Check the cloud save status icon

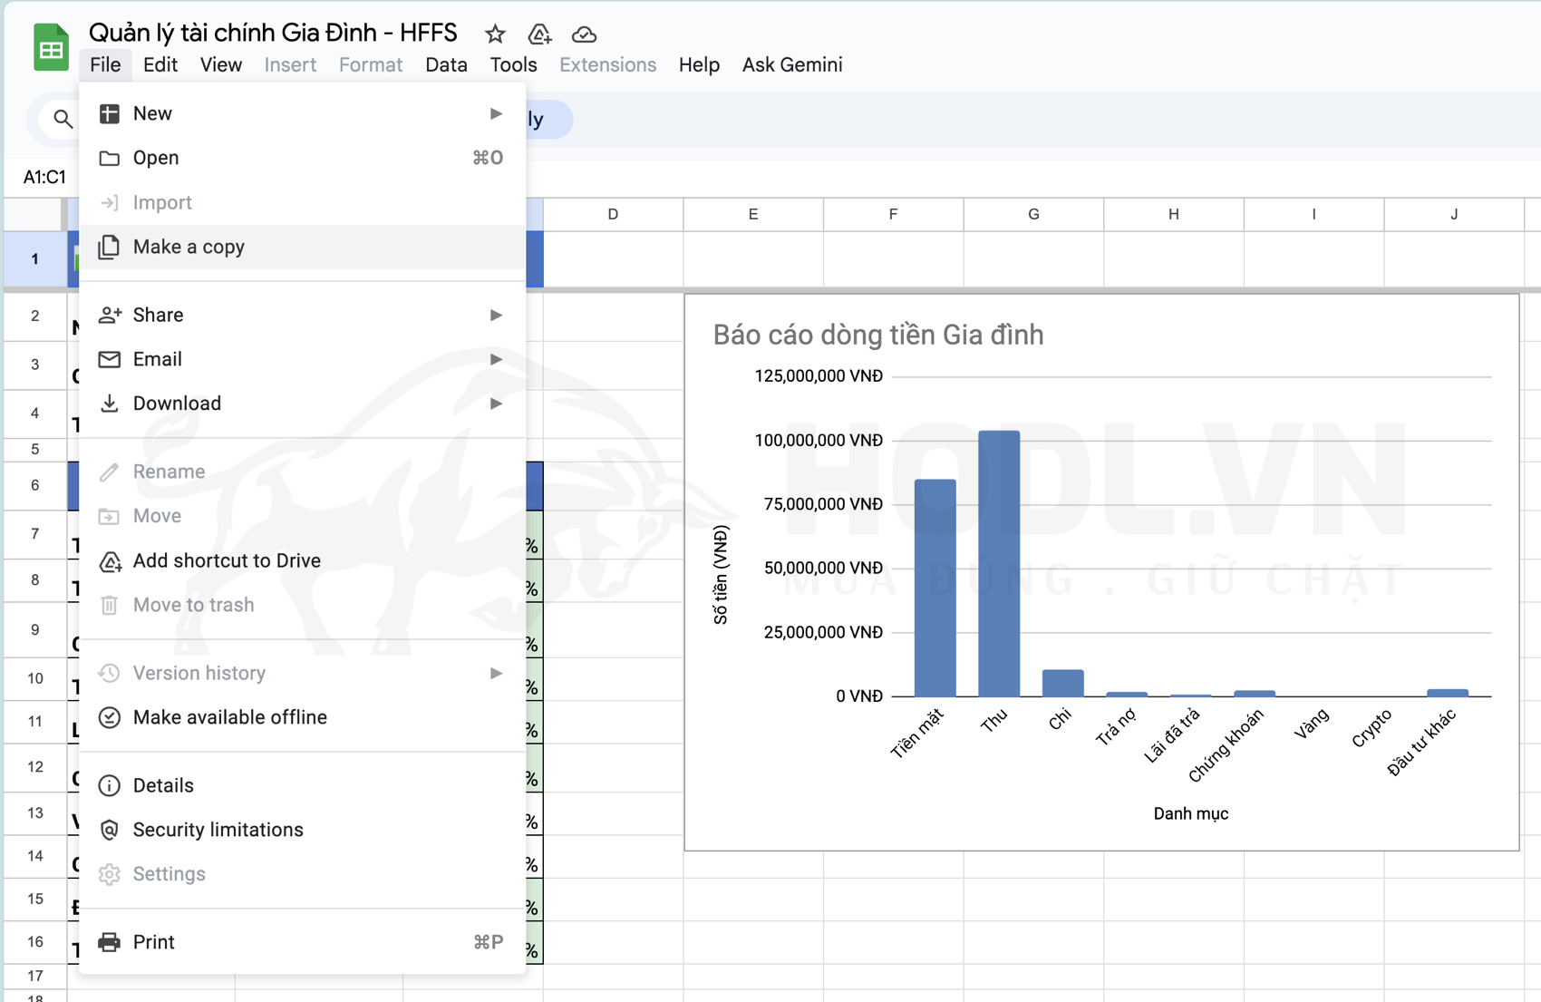(x=584, y=34)
